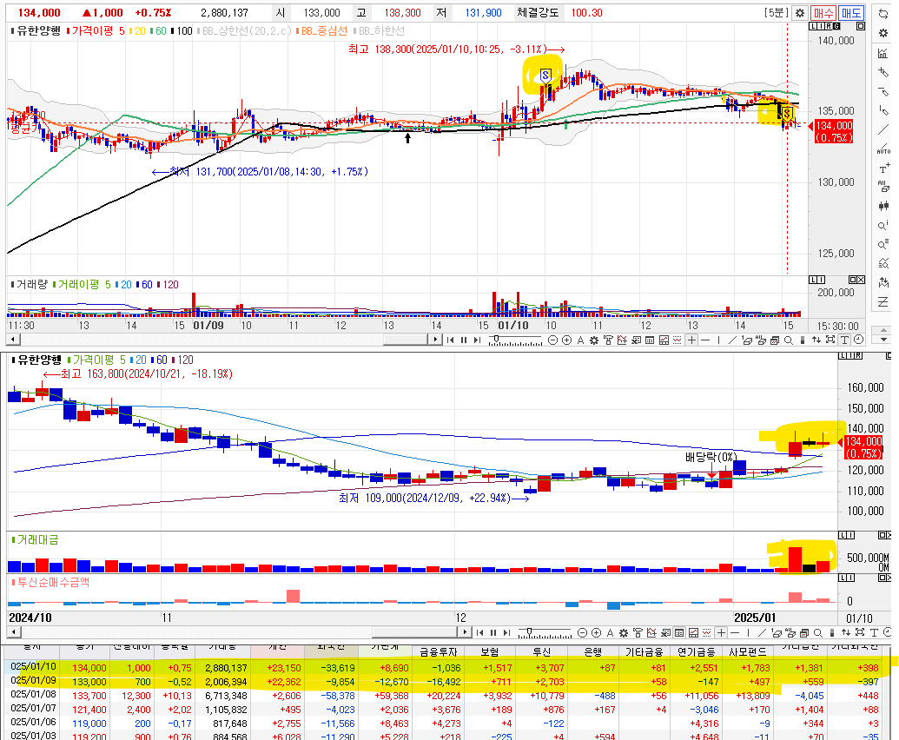The image size is (899, 740).
Task: Click the sidebar scroll-up arrow
Action: 883,331
